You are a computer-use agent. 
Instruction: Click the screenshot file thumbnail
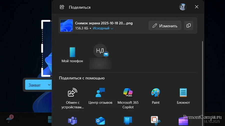(66, 26)
